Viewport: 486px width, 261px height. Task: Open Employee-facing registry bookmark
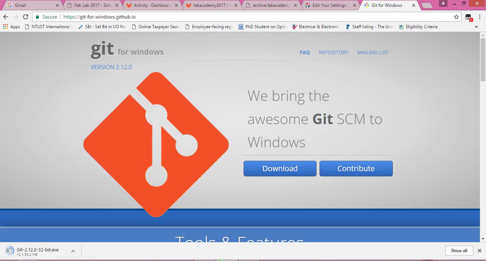[209, 27]
